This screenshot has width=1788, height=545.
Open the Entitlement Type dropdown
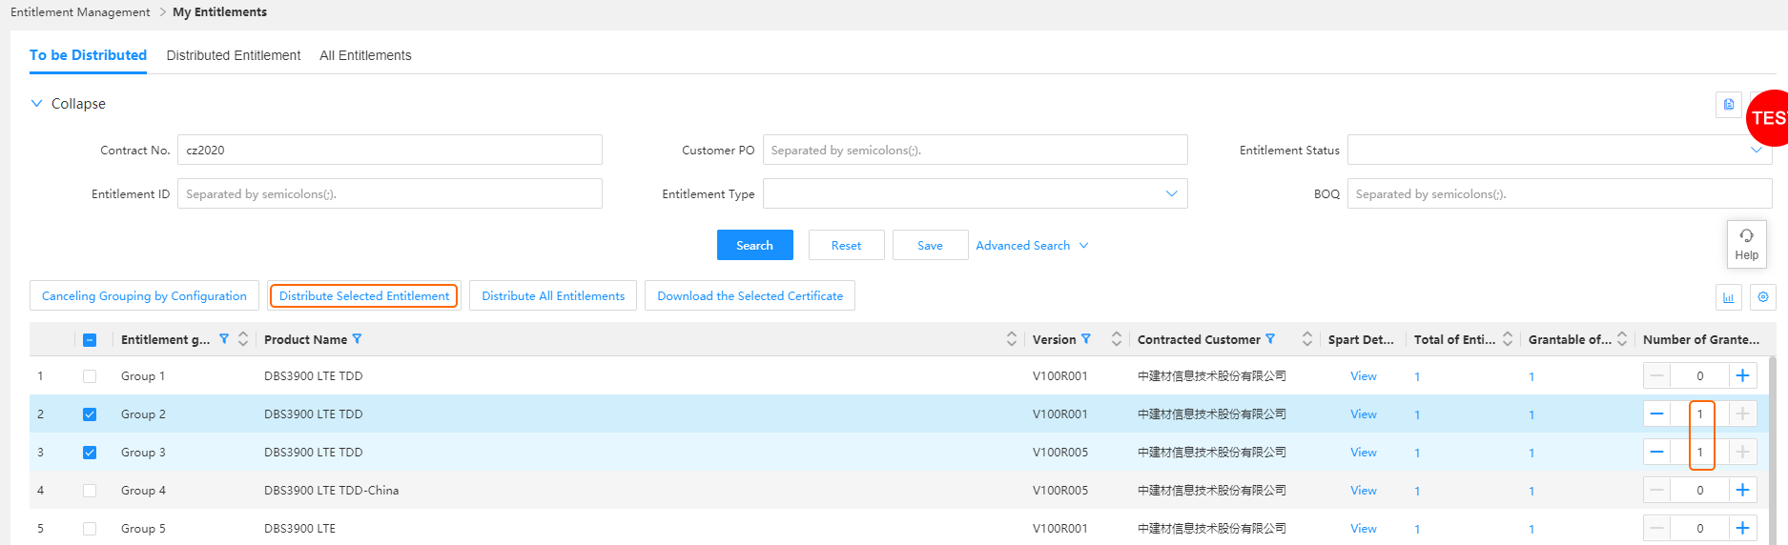click(x=975, y=193)
